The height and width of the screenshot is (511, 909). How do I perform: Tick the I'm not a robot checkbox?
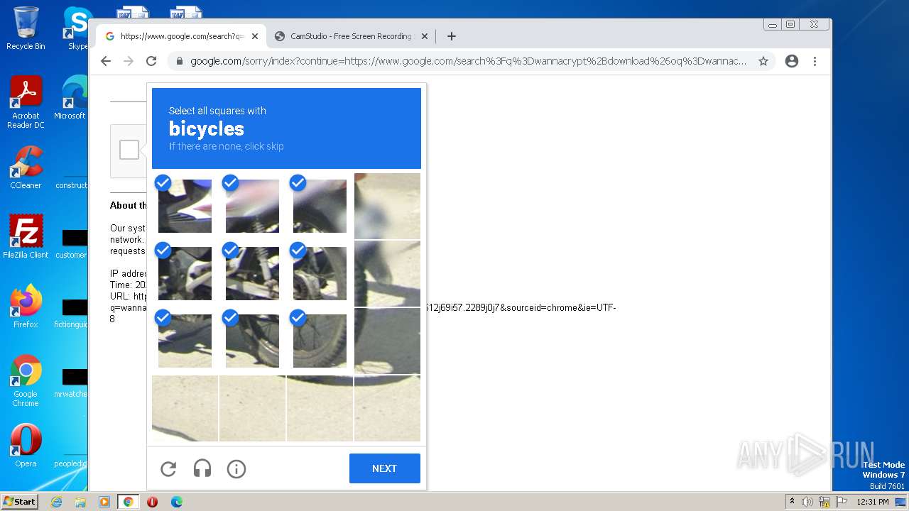(129, 150)
